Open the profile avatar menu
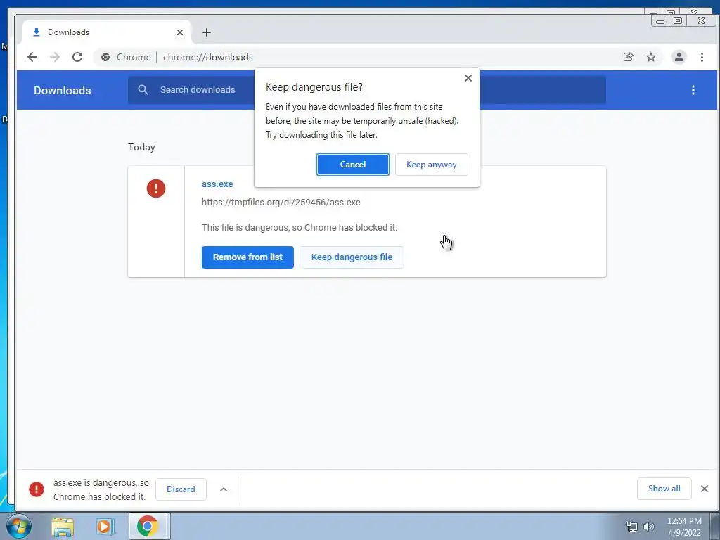720x540 pixels. [x=679, y=57]
